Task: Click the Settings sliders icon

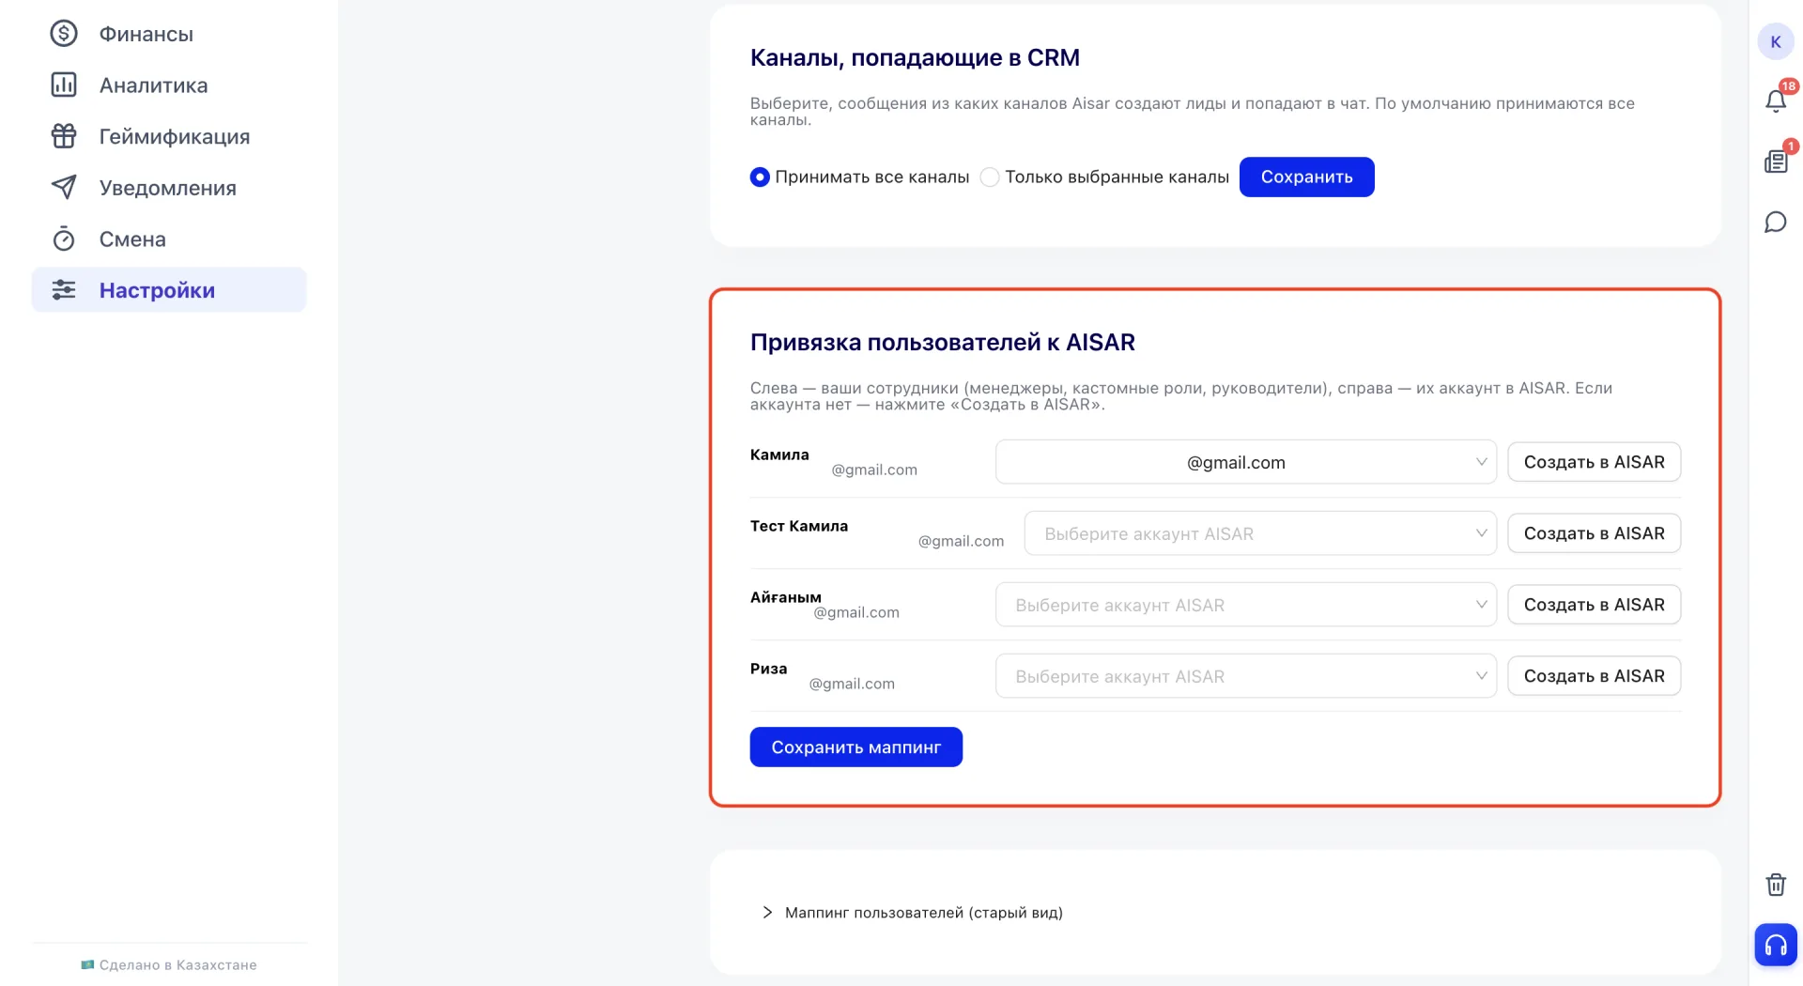Action: [x=64, y=290]
